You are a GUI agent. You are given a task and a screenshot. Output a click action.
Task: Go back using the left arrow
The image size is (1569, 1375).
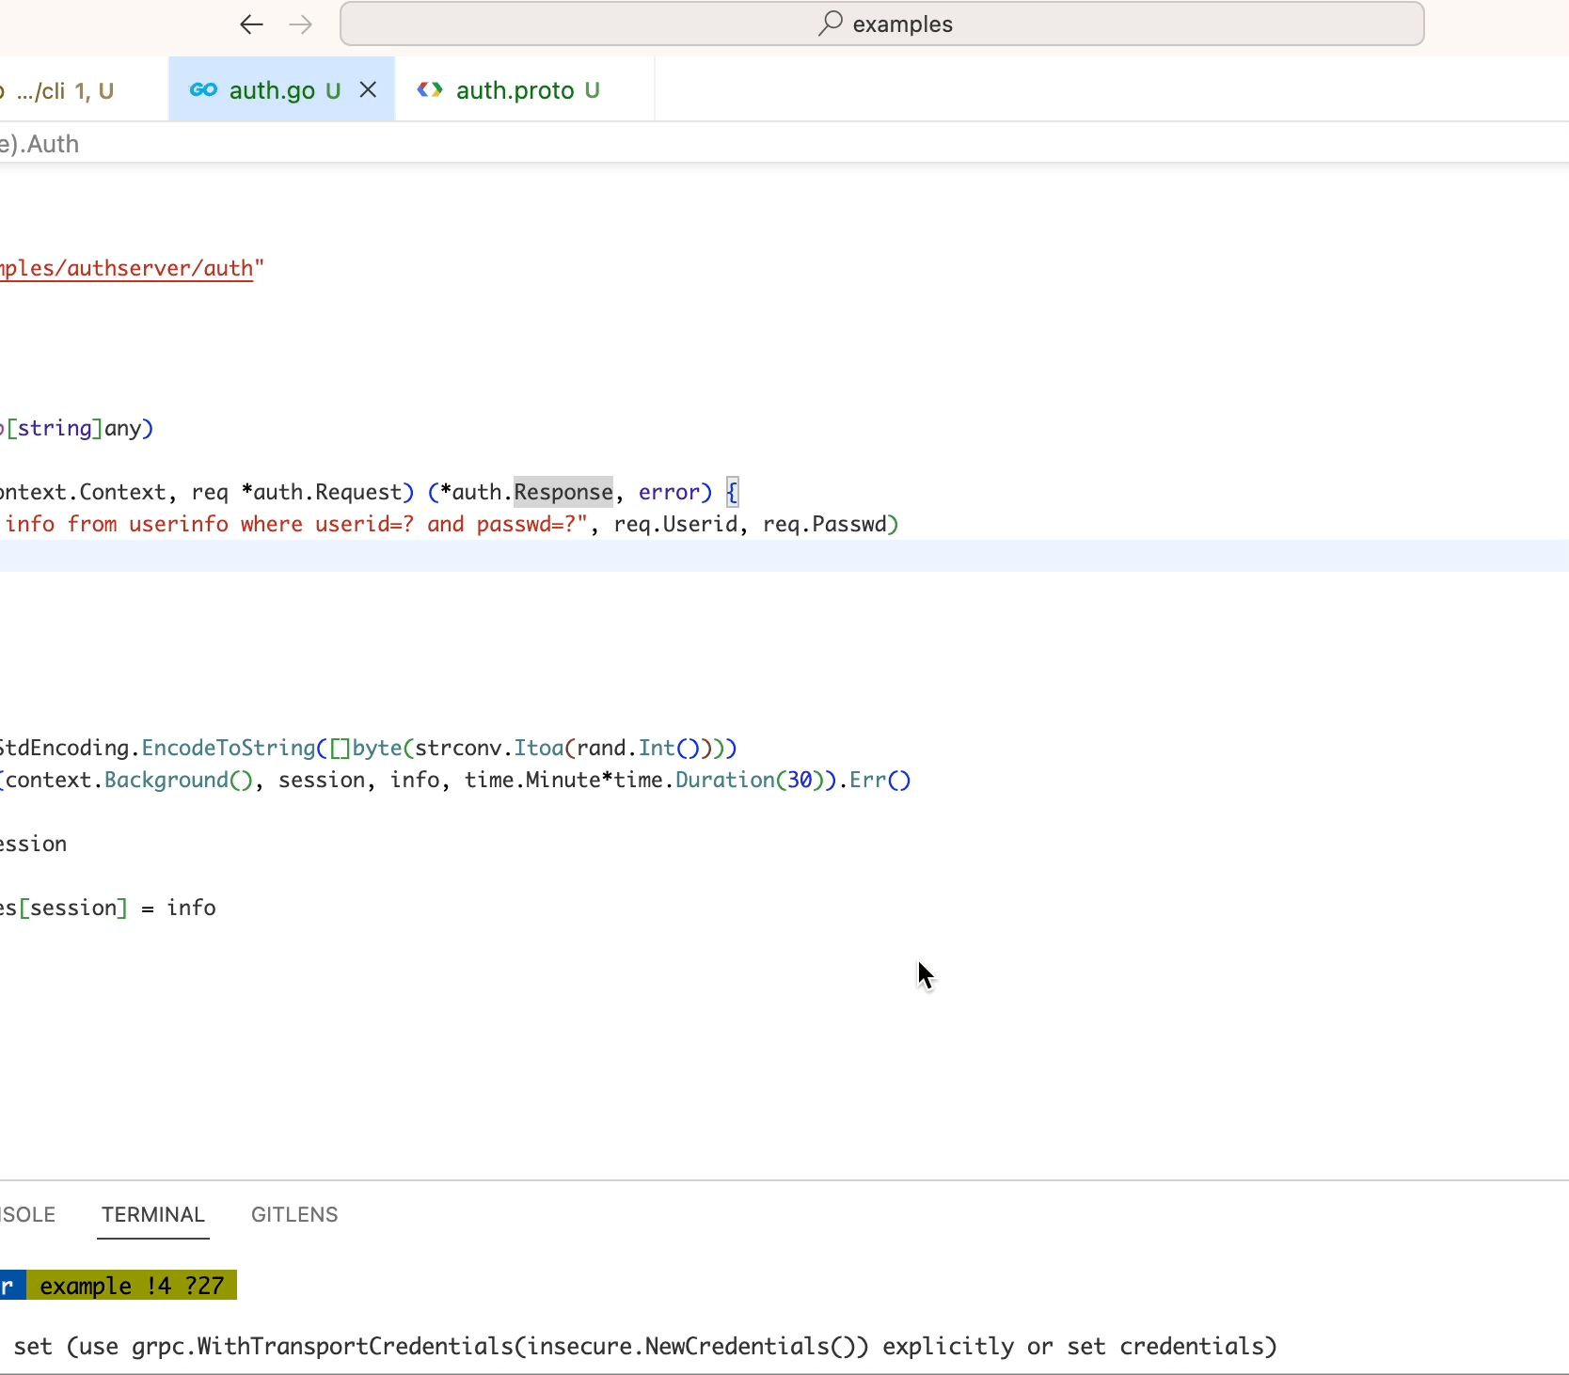251,24
